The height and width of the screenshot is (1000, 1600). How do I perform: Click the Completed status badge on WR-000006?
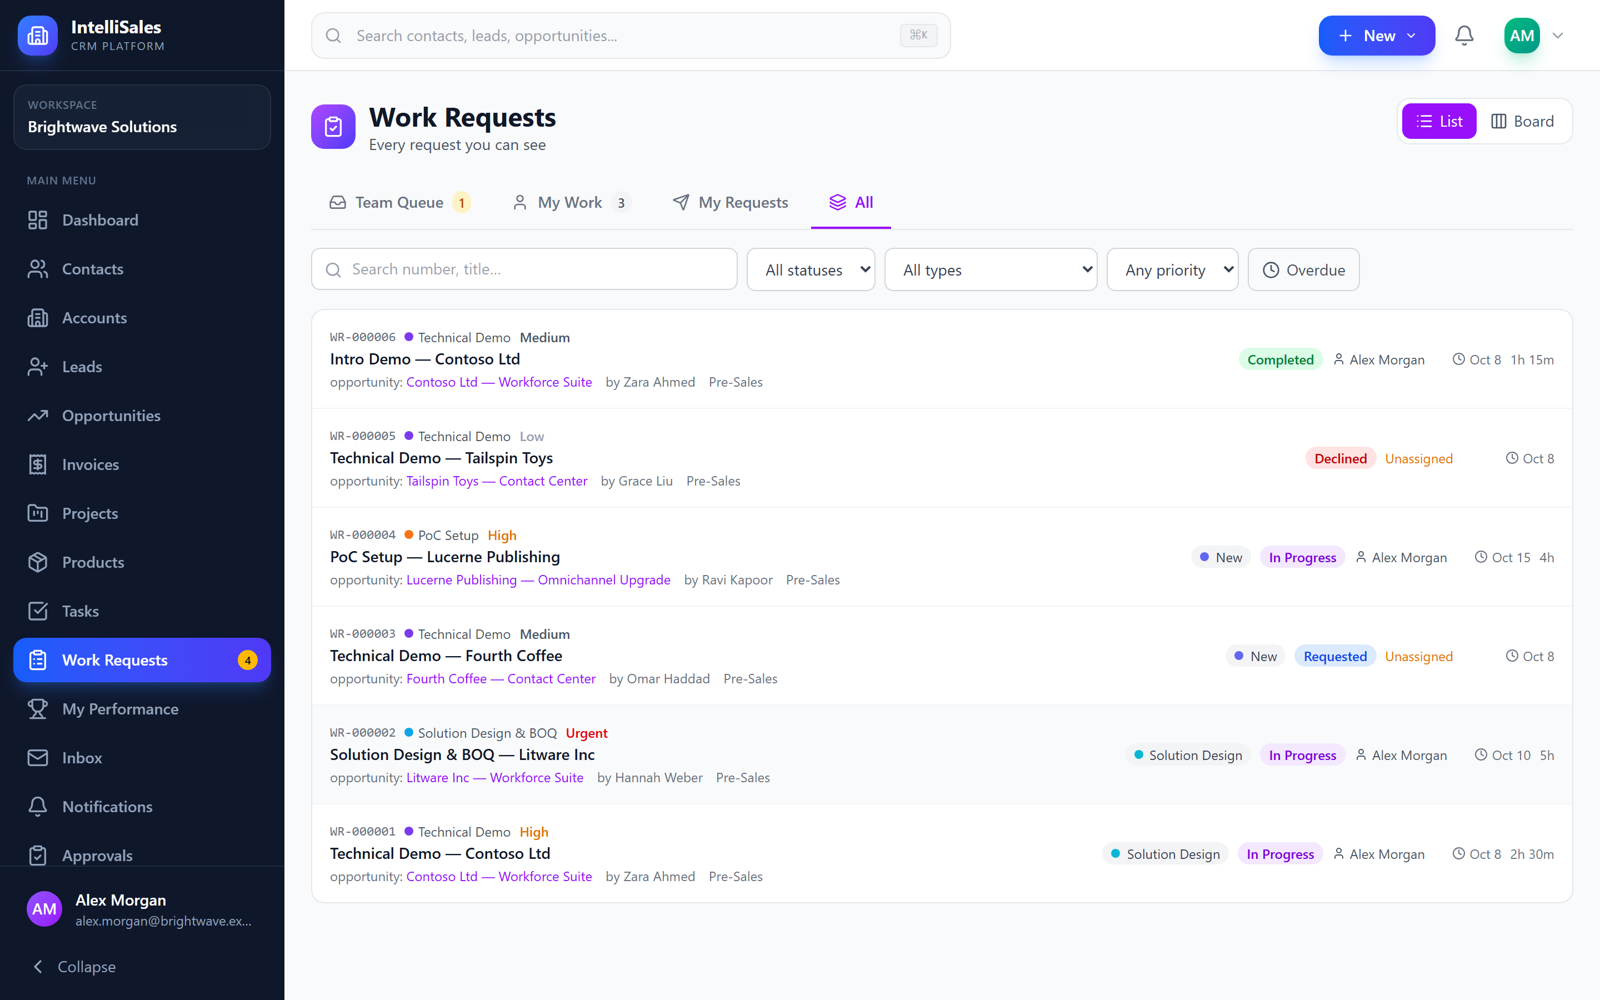point(1280,360)
